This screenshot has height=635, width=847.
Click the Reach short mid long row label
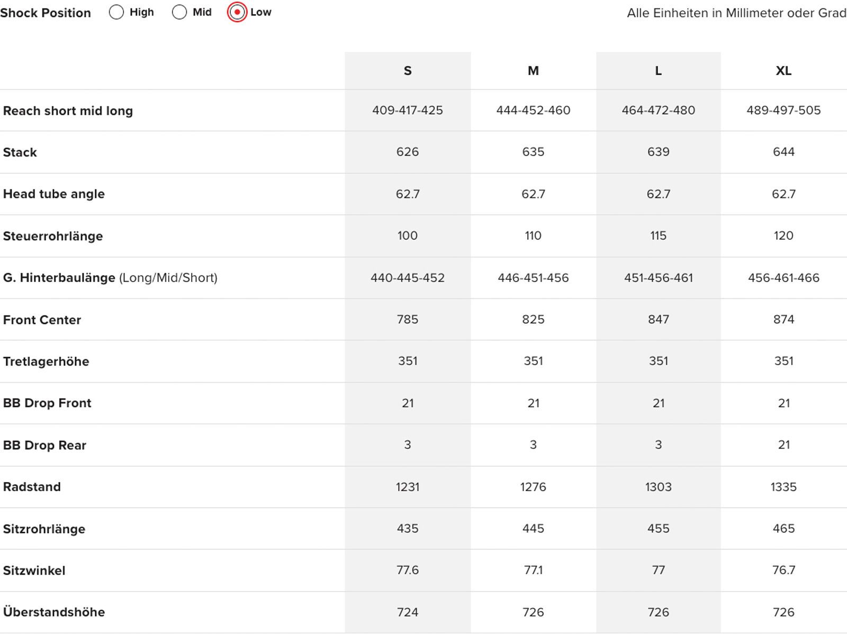68,111
